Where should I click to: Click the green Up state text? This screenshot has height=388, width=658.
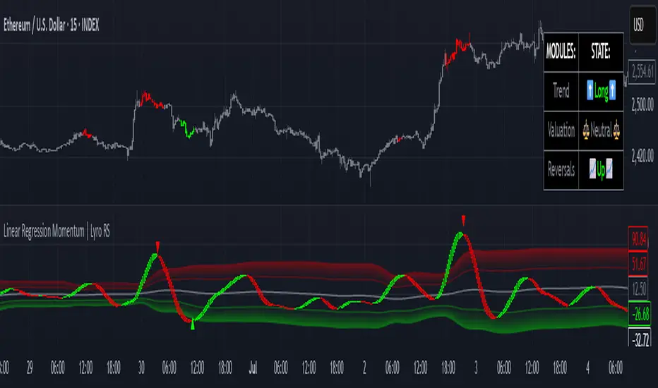pos(601,170)
